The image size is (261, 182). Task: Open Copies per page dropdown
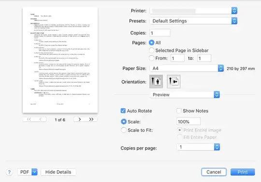(x=198, y=147)
